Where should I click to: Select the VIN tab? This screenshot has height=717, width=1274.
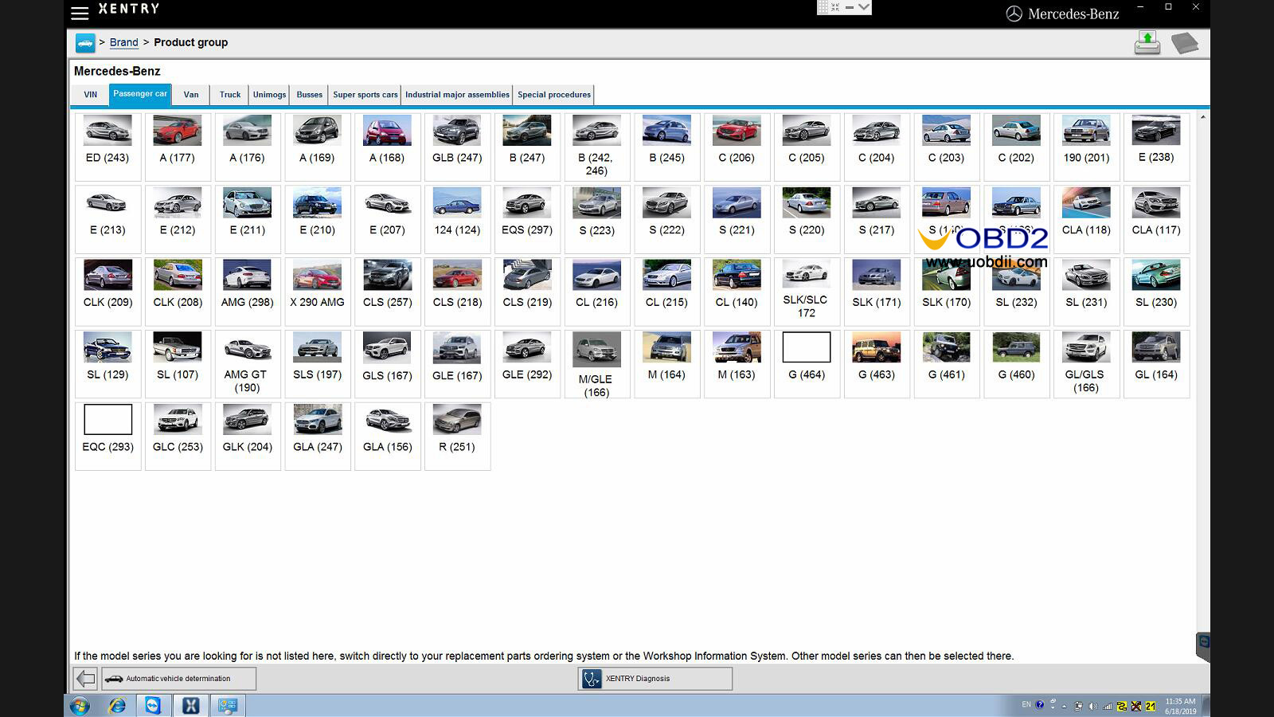pyautogui.click(x=91, y=95)
